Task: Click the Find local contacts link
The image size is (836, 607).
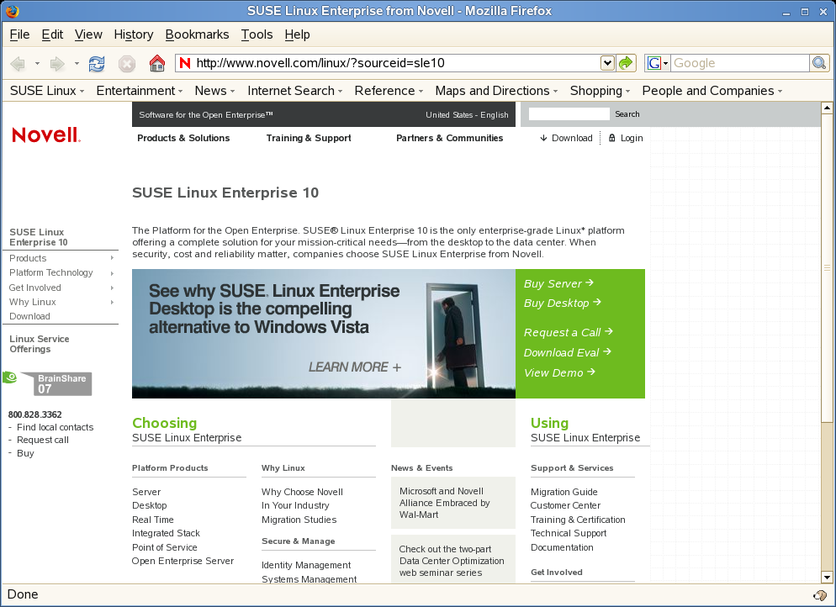Action: click(55, 427)
